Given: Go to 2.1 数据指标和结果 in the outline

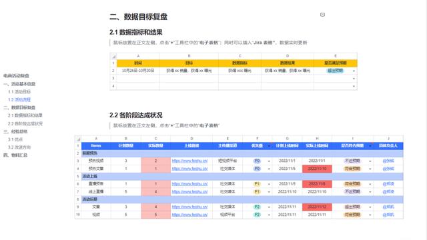Looking at the screenshot, I should (x=25, y=115).
